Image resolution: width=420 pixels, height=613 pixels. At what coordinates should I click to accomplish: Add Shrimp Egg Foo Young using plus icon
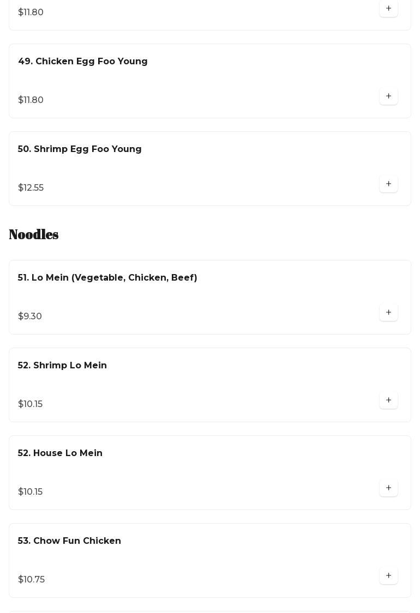click(x=388, y=184)
